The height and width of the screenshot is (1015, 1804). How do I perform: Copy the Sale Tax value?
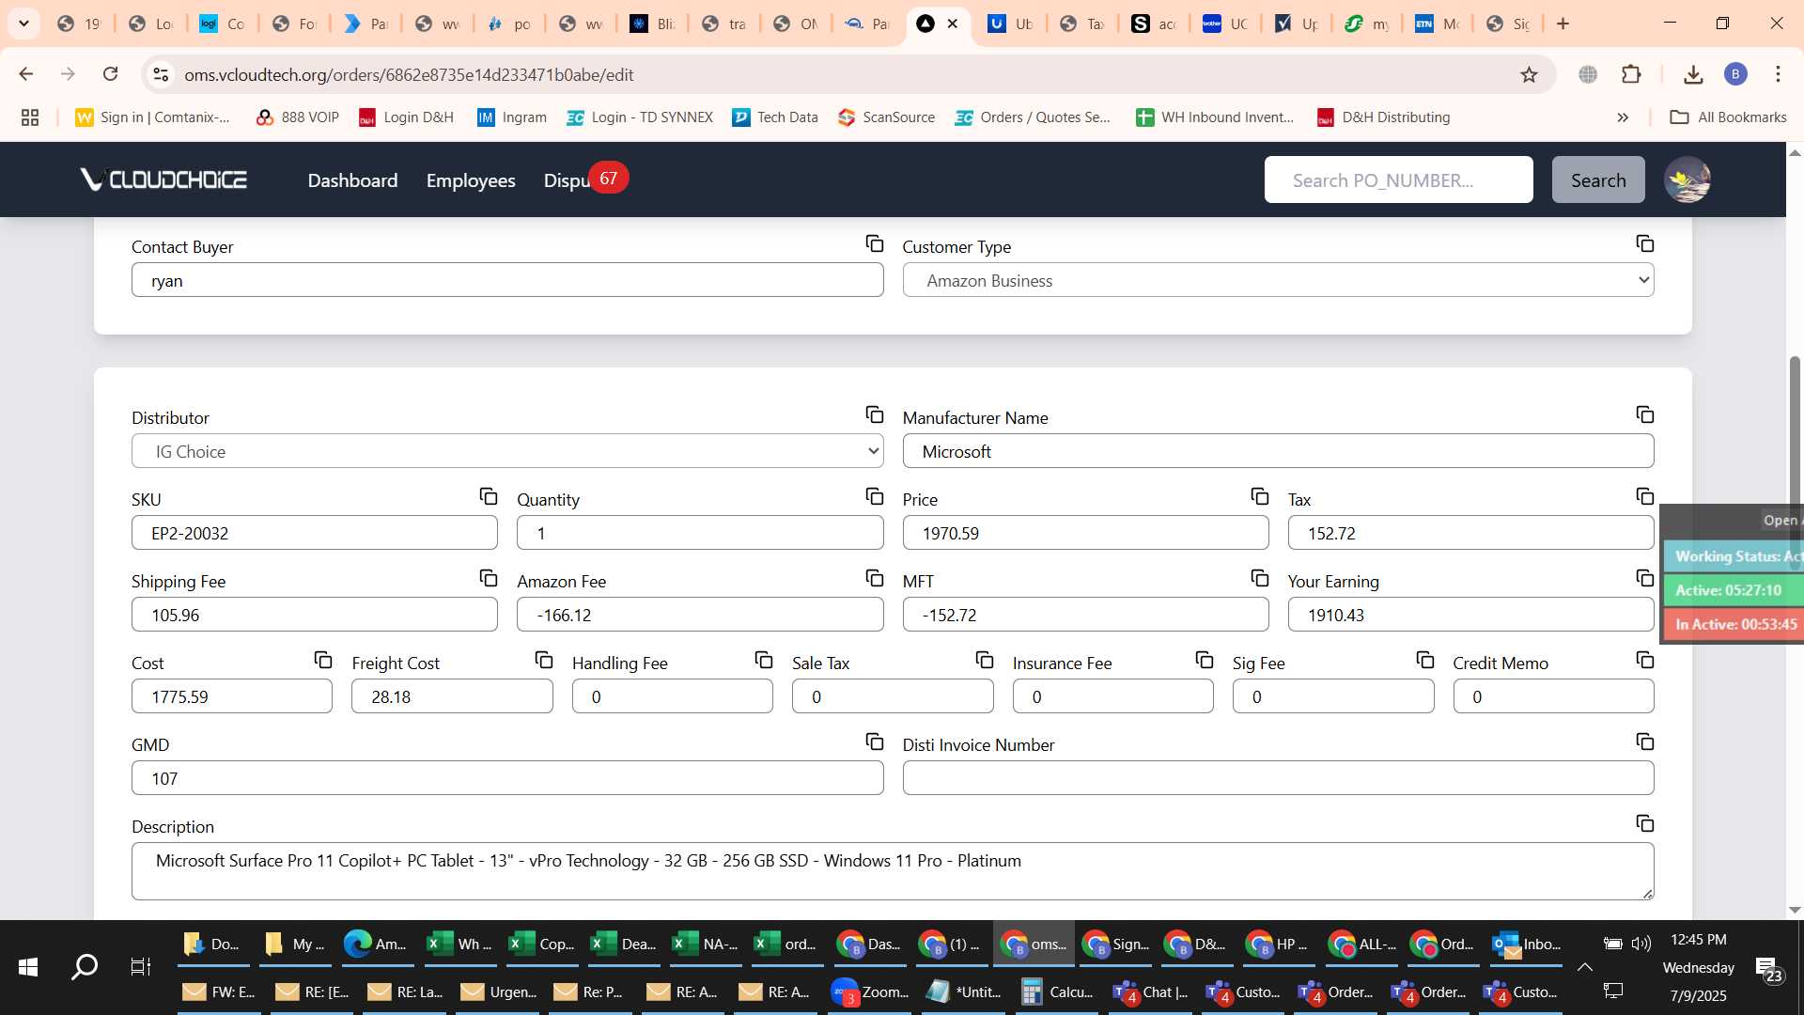click(x=985, y=661)
